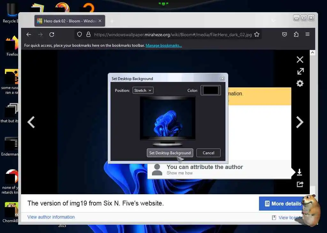Open the black Color swatch picker
327x233 pixels.
point(211,90)
